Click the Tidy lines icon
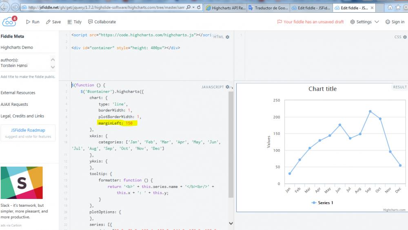Viewport: 408px width, 230px height. click(69, 22)
